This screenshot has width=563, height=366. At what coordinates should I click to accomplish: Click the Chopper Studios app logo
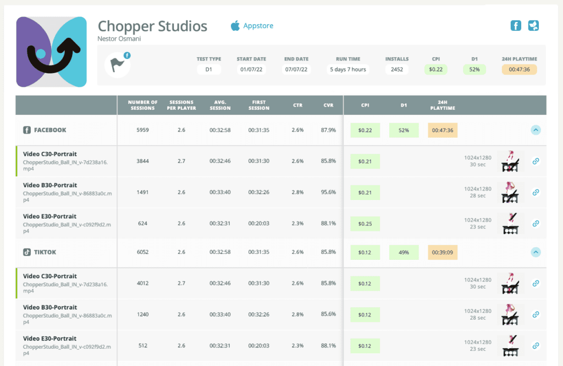click(x=51, y=52)
